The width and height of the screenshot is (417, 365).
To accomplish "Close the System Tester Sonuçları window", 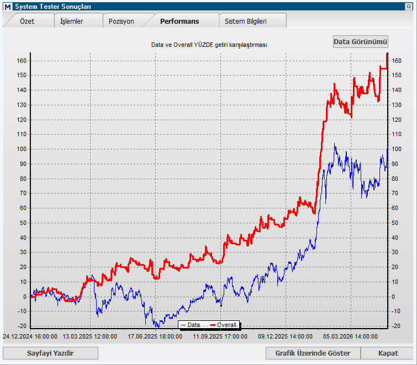I will (409, 7).
